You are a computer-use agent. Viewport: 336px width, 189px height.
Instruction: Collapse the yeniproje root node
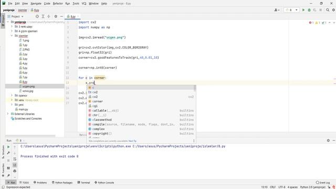tap(8, 22)
